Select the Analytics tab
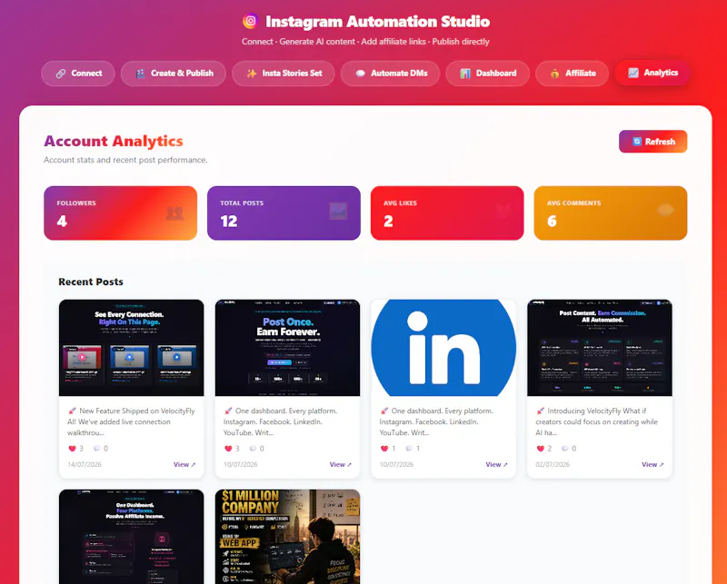The height and width of the screenshot is (584, 727). tap(652, 73)
